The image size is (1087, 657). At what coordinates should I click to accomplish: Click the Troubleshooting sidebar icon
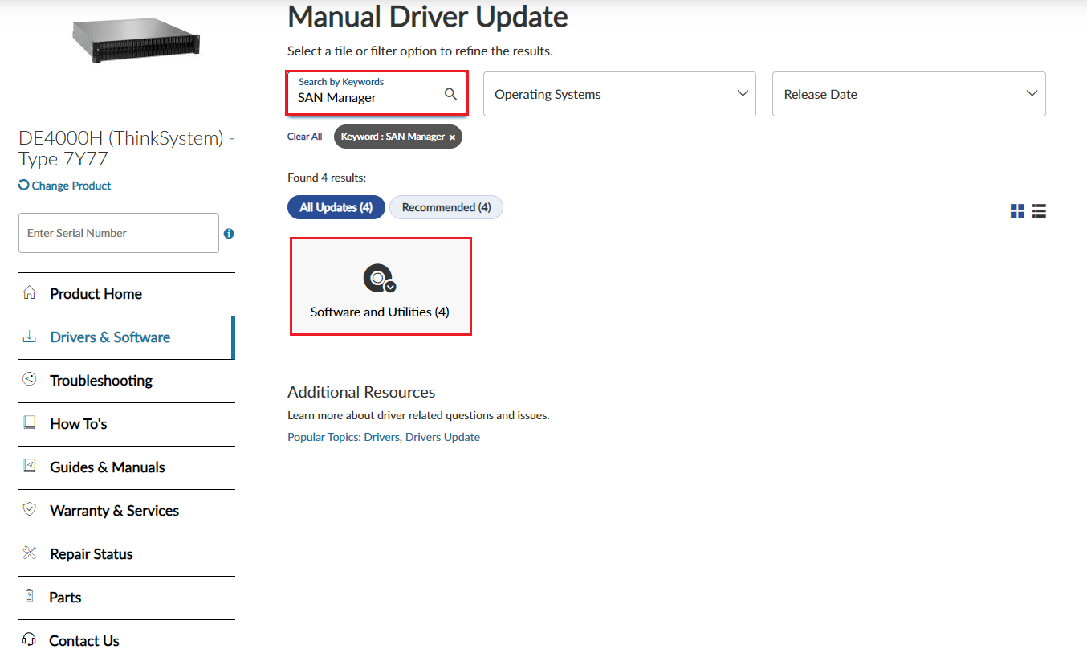30,379
